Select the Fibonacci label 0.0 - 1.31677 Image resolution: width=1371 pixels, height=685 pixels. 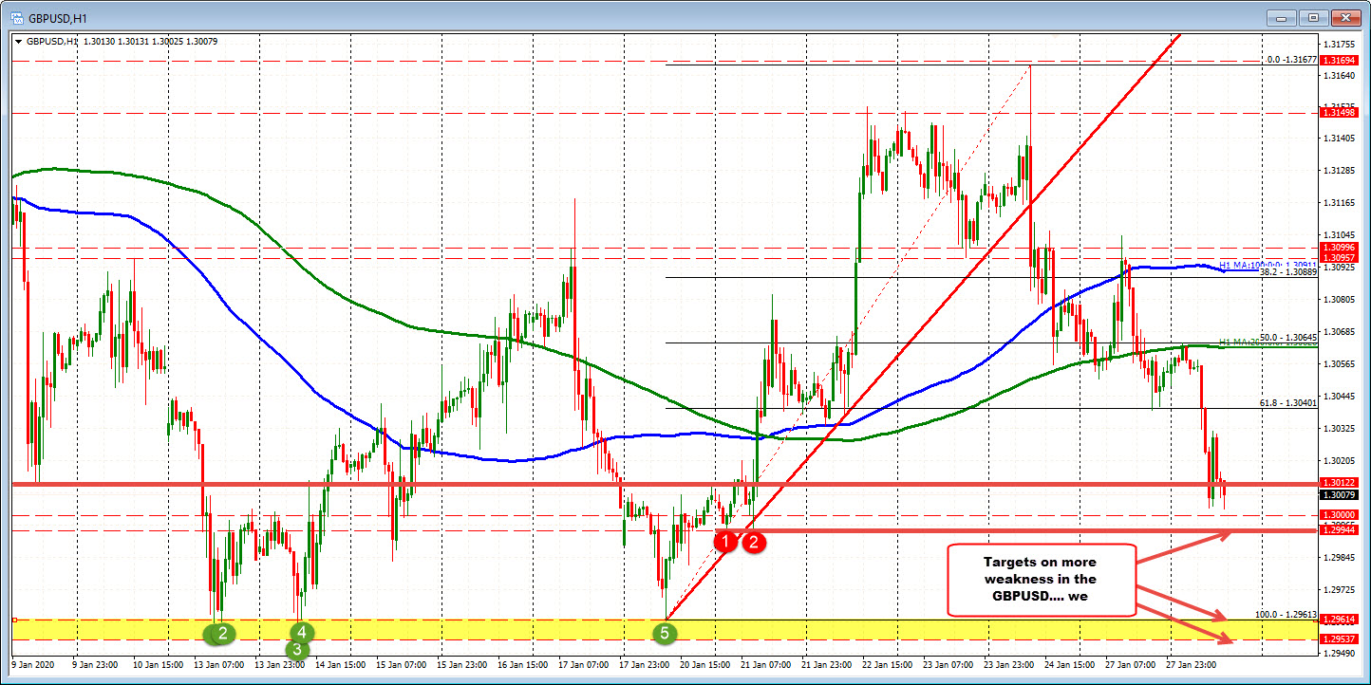point(1291,59)
